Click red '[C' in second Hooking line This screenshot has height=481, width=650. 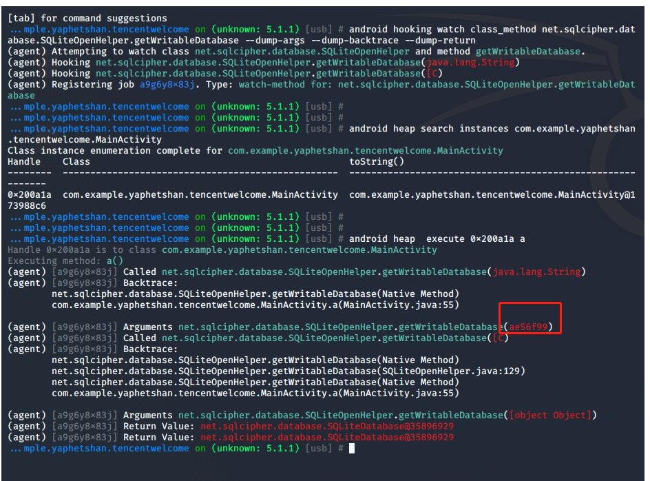[432, 74]
